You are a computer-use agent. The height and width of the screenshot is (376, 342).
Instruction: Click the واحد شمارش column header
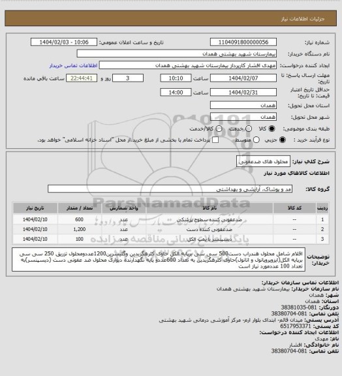coord(124,208)
